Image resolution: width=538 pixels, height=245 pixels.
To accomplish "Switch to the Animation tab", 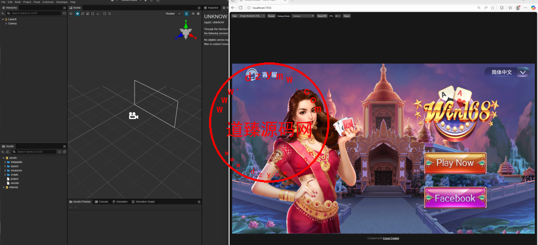I will [x=120, y=201].
